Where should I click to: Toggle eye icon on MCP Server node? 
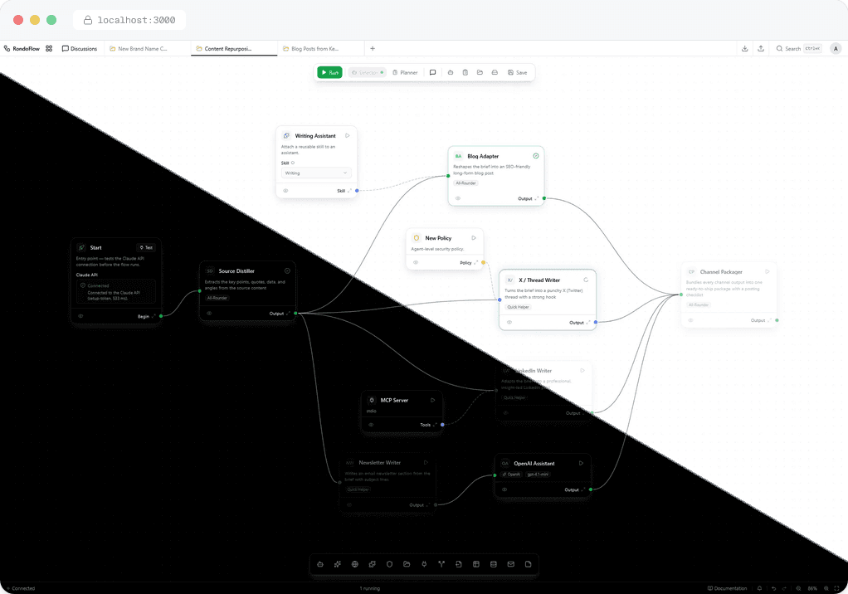click(x=371, y=425)
